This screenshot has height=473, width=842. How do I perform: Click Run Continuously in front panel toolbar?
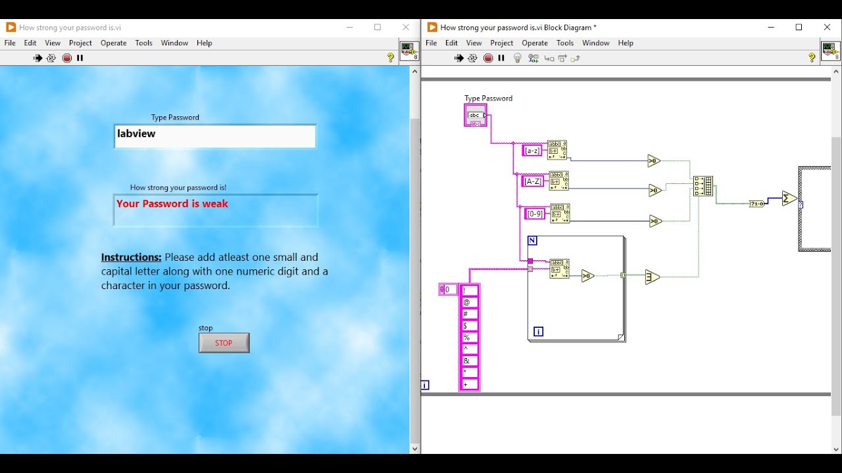[51, 58]
